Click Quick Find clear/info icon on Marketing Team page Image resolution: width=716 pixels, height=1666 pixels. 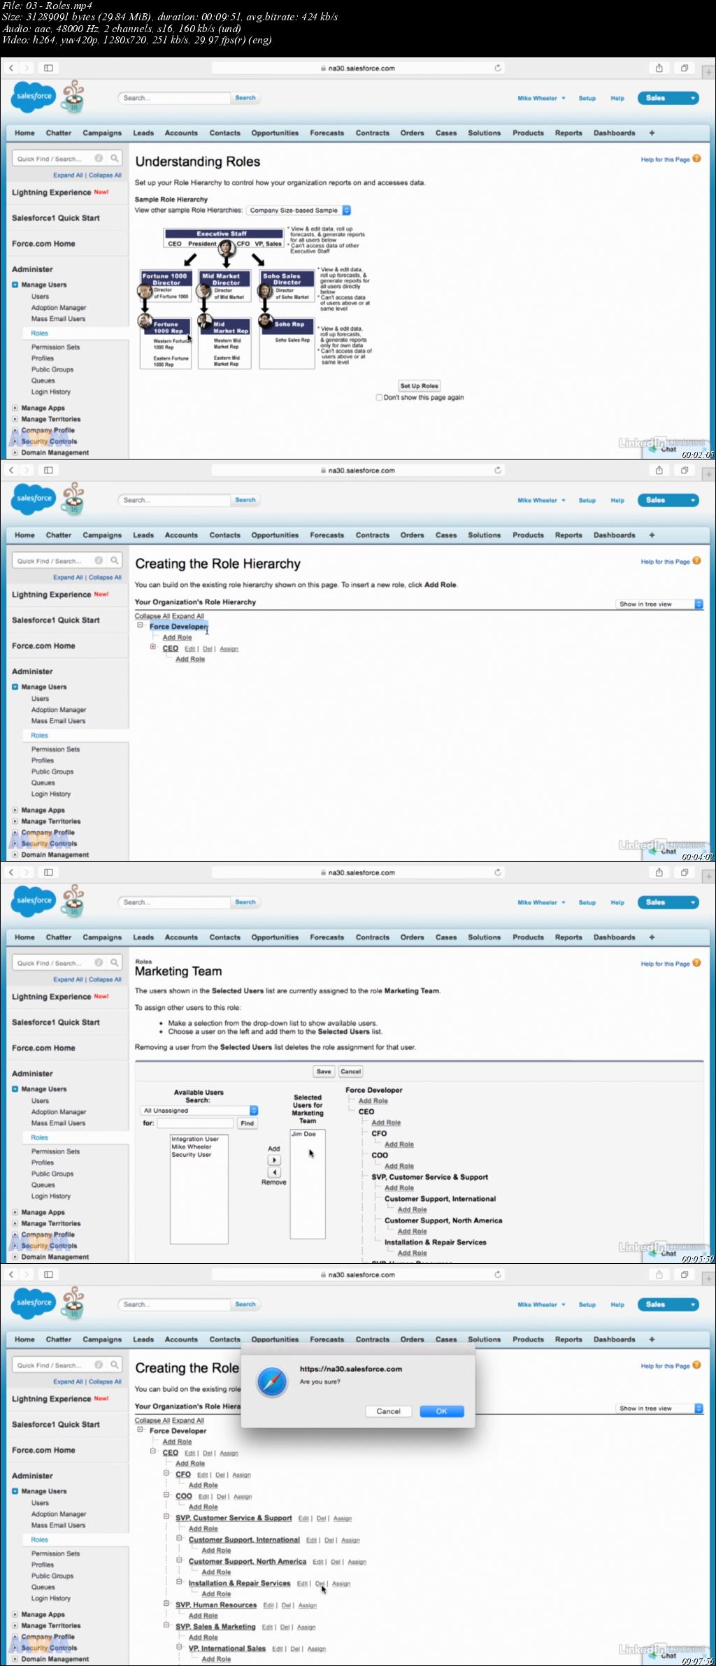99,962
